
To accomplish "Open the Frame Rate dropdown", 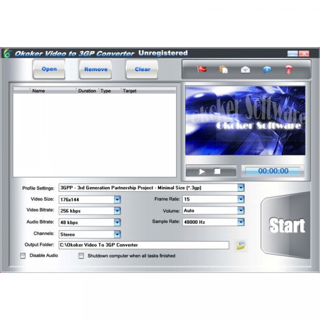I will [241, 199].
